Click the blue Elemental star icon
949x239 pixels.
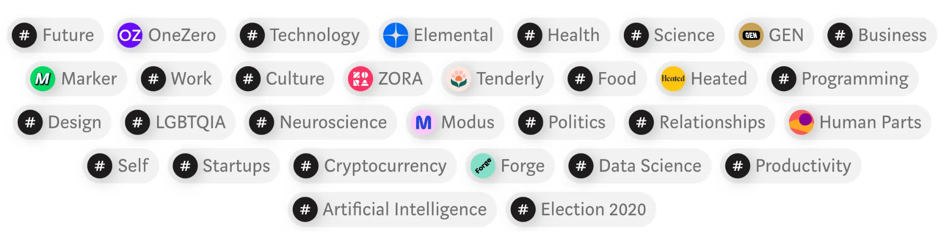coord(395,36)
